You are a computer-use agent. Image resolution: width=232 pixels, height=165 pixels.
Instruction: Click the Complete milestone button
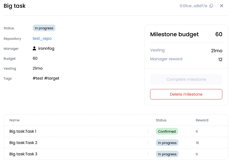point(186,79)
